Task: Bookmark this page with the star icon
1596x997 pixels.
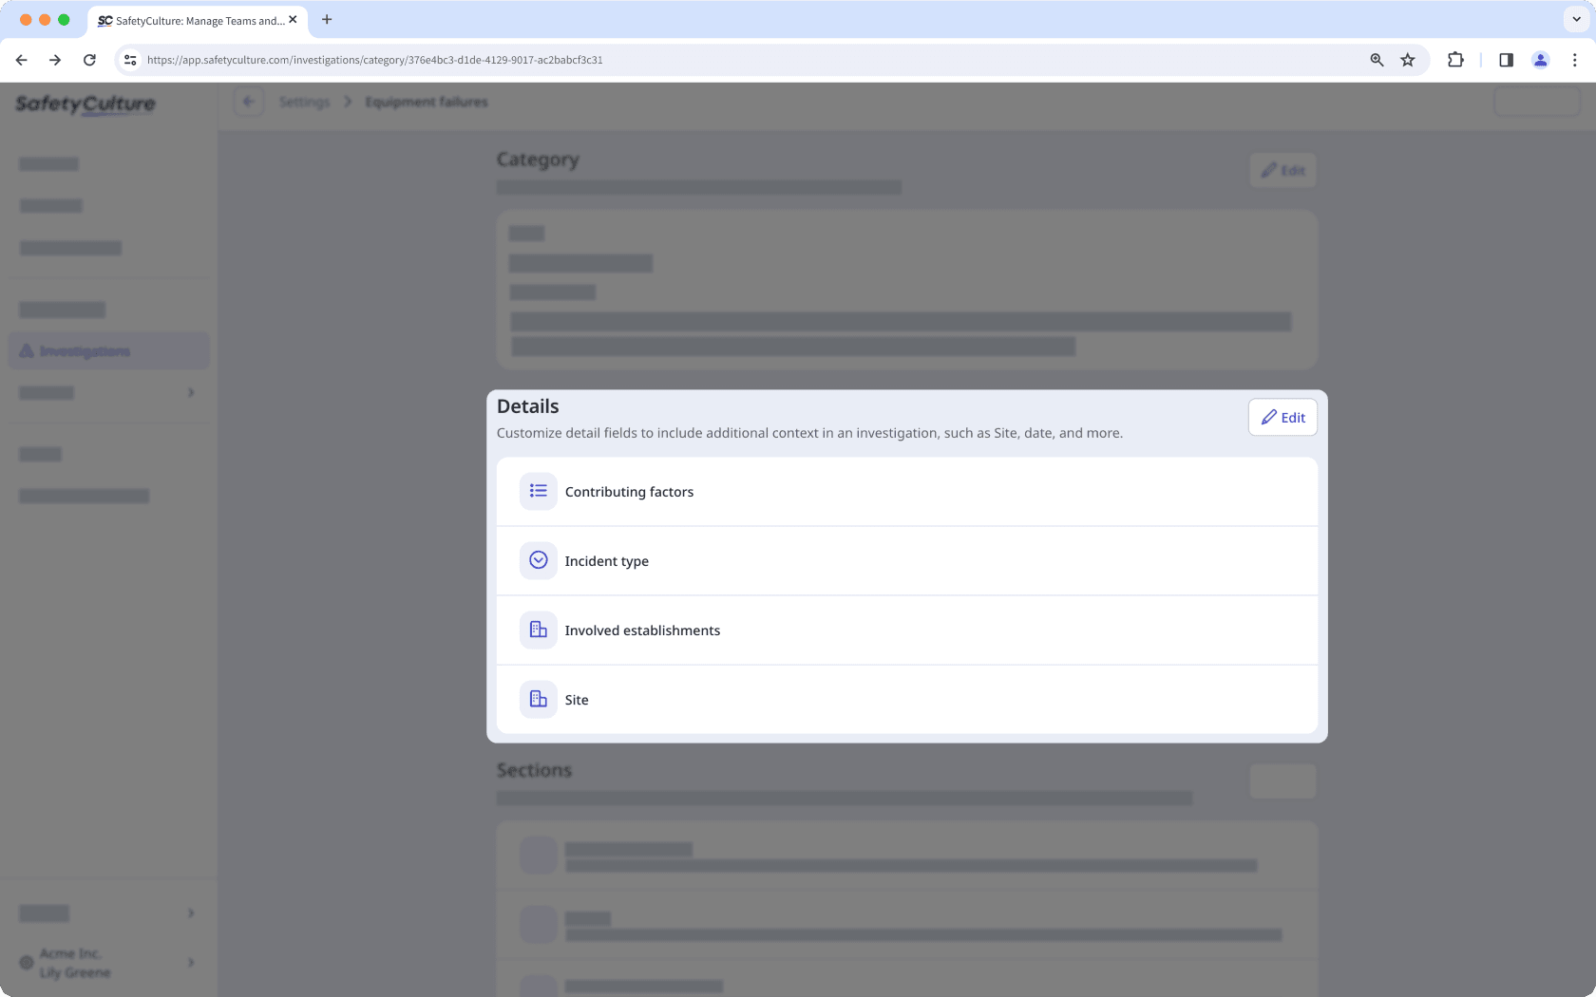Action: point(1407,60)
